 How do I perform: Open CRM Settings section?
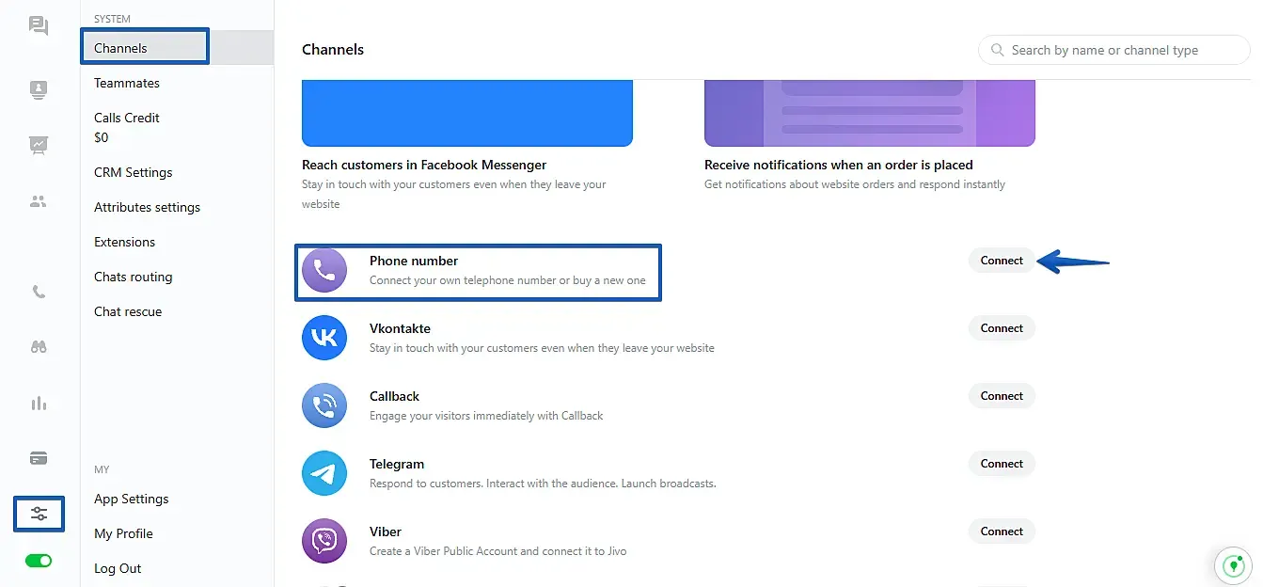133,172
